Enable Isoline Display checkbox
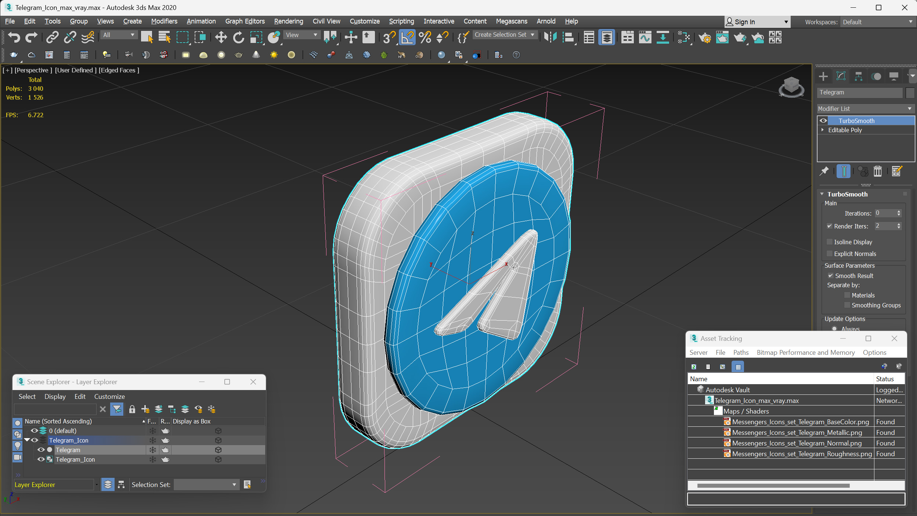Viewport: 917px width, 516px height. tap(829, 242)
